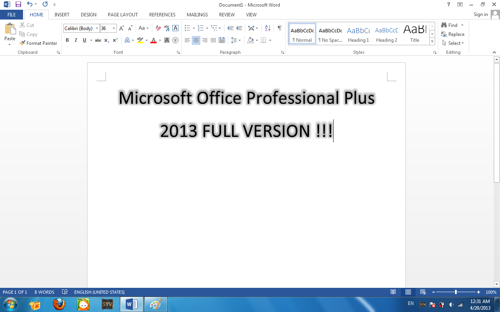
Task: Apply enclosed characters effect
Action: [175, 40]
